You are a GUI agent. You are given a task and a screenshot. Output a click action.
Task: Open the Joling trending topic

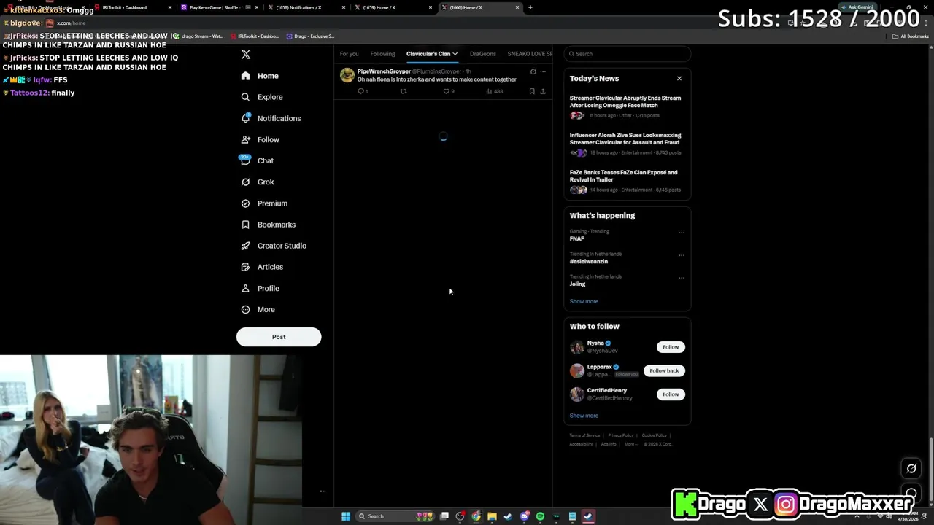tap(577, 284)
